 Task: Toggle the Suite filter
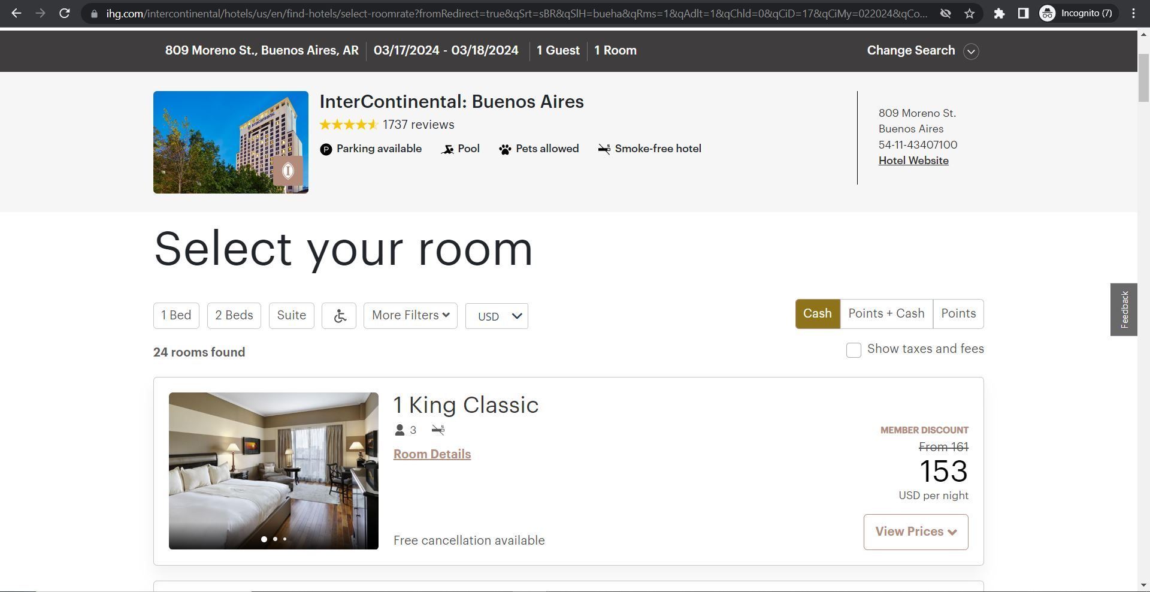(292, 316)
